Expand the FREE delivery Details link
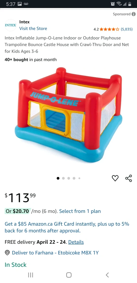This screenshot has height=283, width=137. [76, 242]
